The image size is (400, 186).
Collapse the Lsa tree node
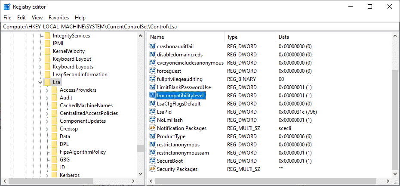pos(40,82)
